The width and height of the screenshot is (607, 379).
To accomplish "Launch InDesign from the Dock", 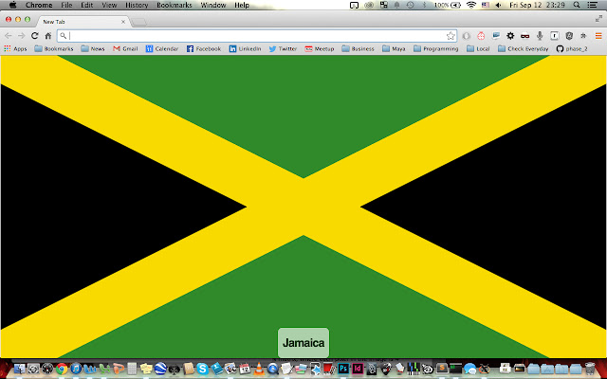I will pyautogui.click(x=358, y=369).
